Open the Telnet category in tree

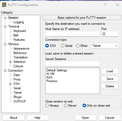[18, 93]
